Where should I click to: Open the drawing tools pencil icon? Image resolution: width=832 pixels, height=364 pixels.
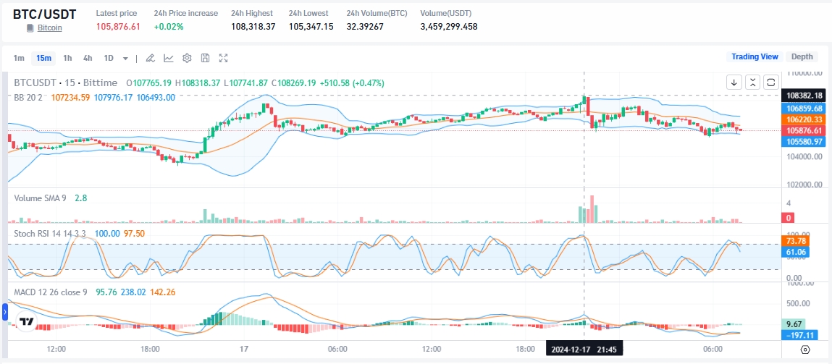point(150,58)
